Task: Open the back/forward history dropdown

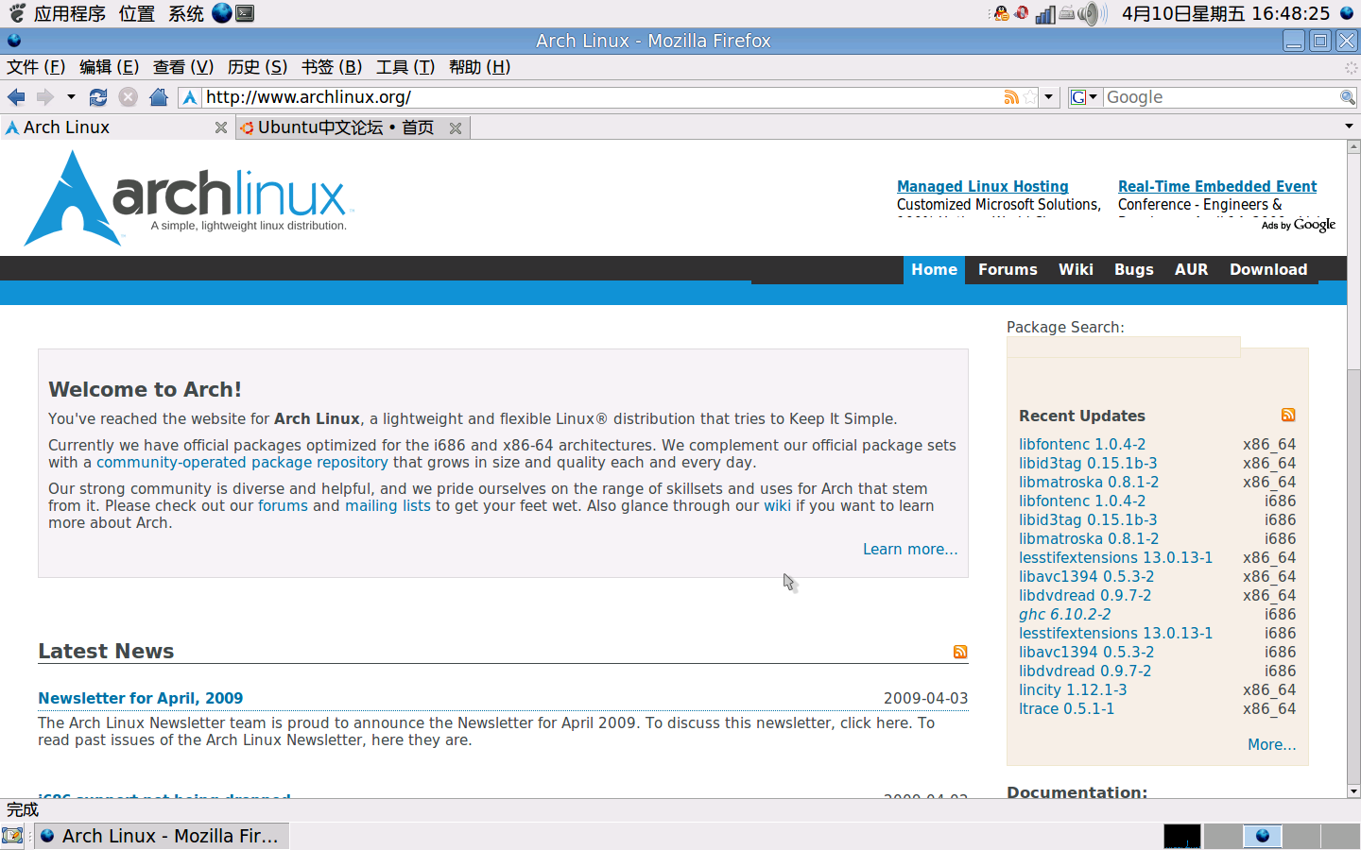Action: pos(71,97)
